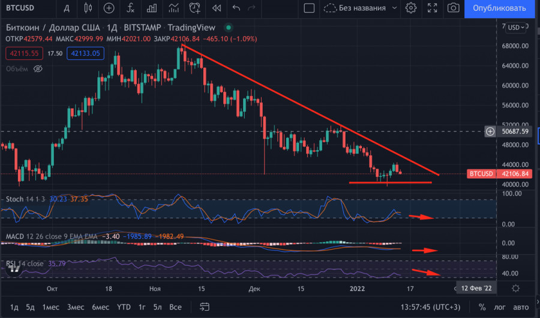Select the MACD 12 26 close indicator label
Viewport: 540px width, 318px height.
(x=52, y=236)
